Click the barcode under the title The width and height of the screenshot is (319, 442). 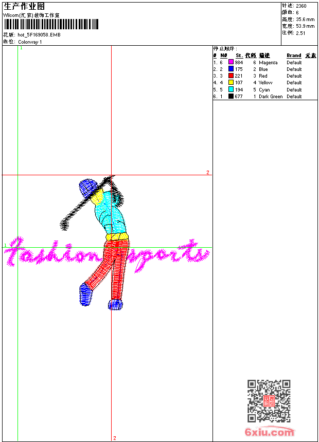click(x=51, y=24)
